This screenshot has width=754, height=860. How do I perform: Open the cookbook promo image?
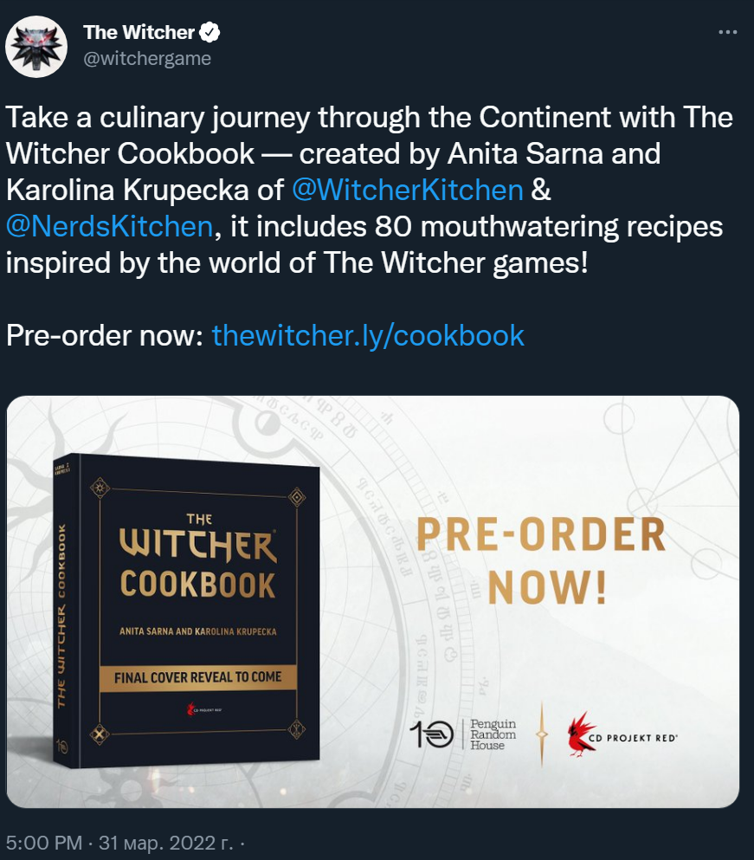pos(373,602)
